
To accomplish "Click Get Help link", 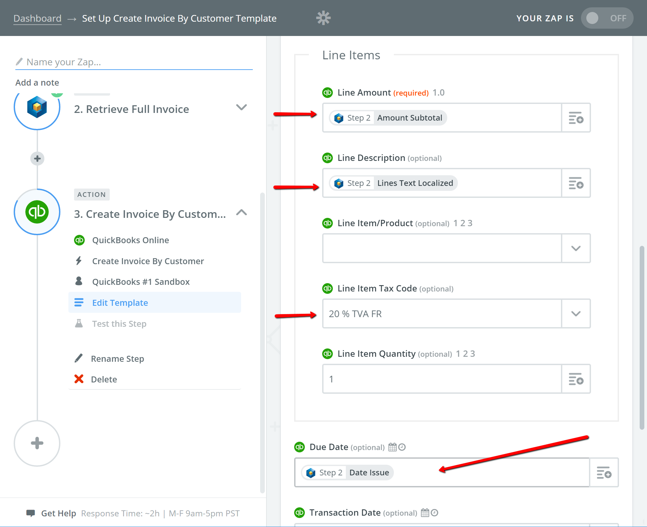I will click(x=58, y=513).
